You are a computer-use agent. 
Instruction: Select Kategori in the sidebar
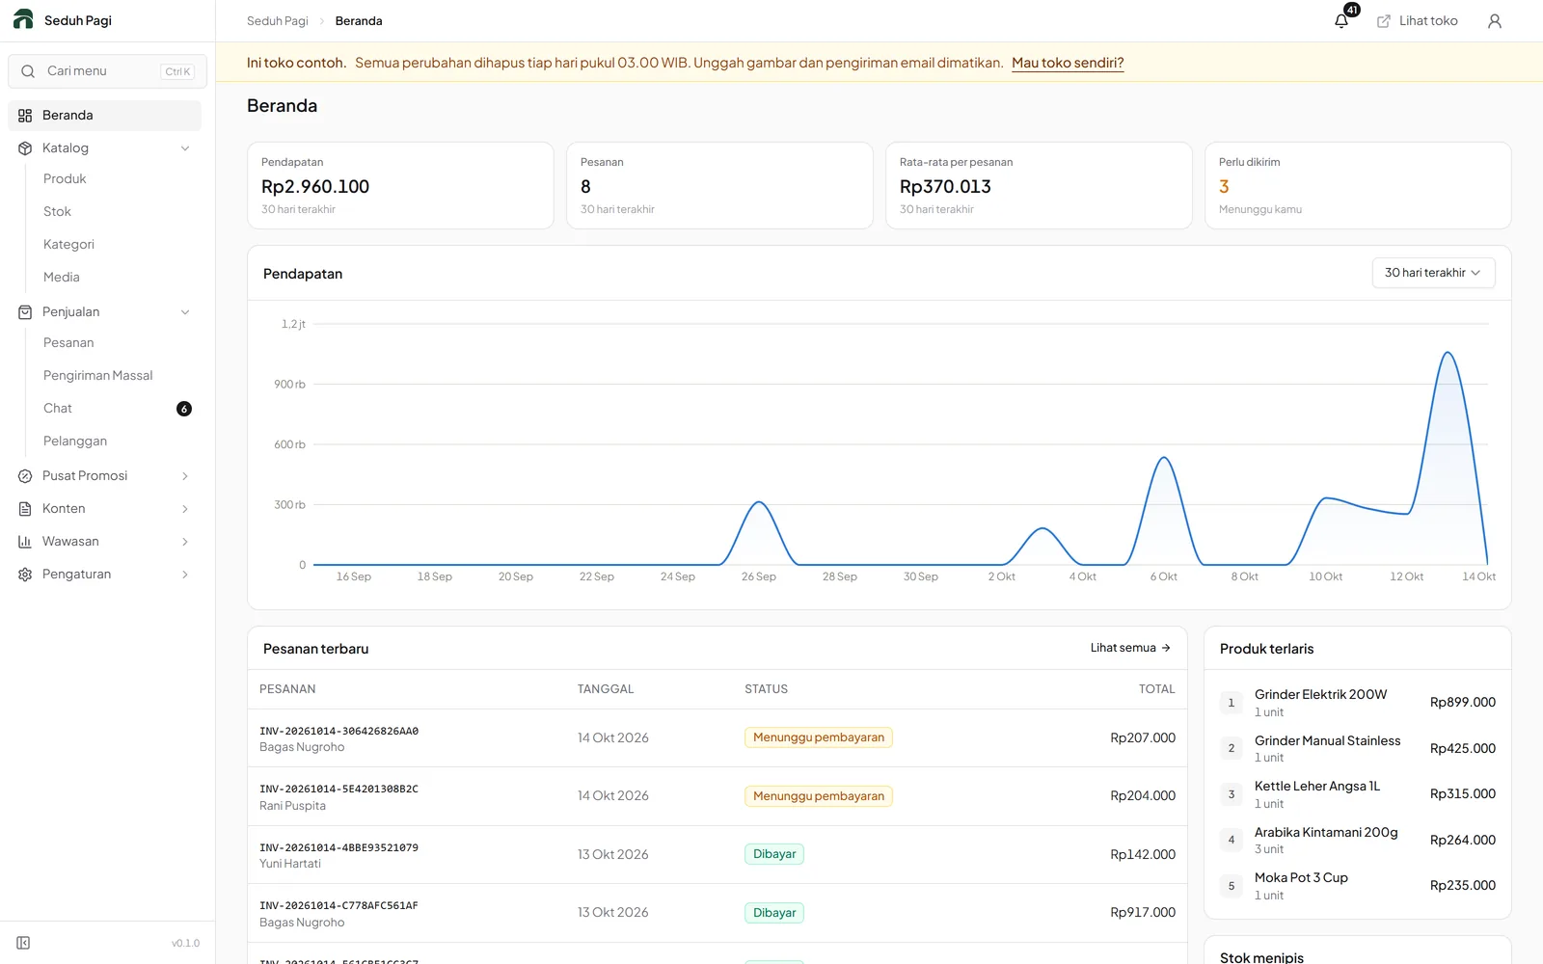pos(68,245)
